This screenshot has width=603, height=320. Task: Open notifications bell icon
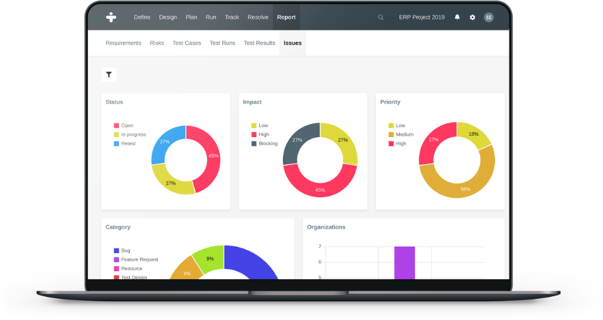click(457, 18)
